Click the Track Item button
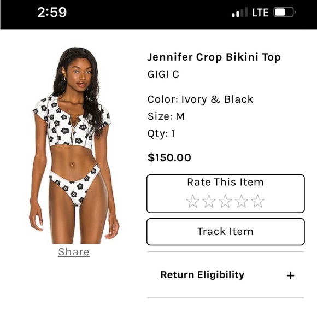The width and height of the screenshot is (317, 317). 226,232
